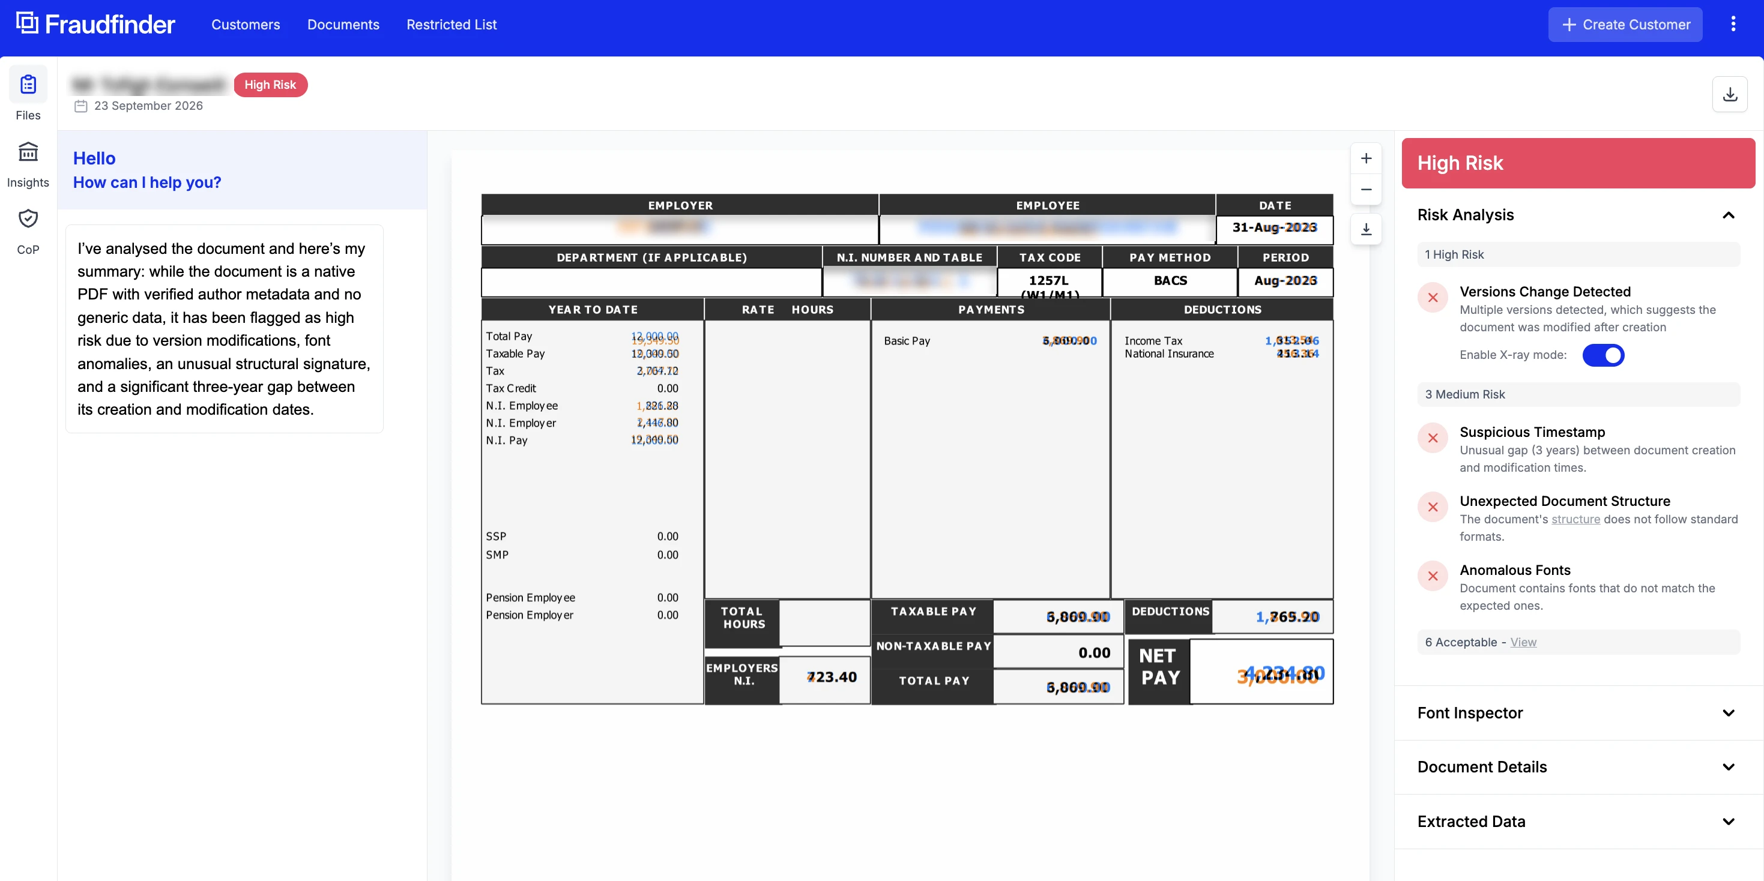
Task: Click the BACS pay method value
Action: pyautogui.click(x=1170, y=281)
